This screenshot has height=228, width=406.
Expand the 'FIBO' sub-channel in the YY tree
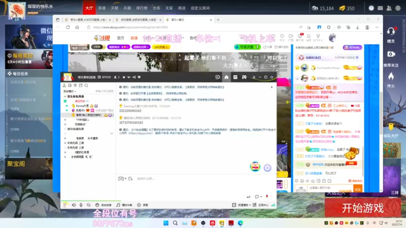65,120
